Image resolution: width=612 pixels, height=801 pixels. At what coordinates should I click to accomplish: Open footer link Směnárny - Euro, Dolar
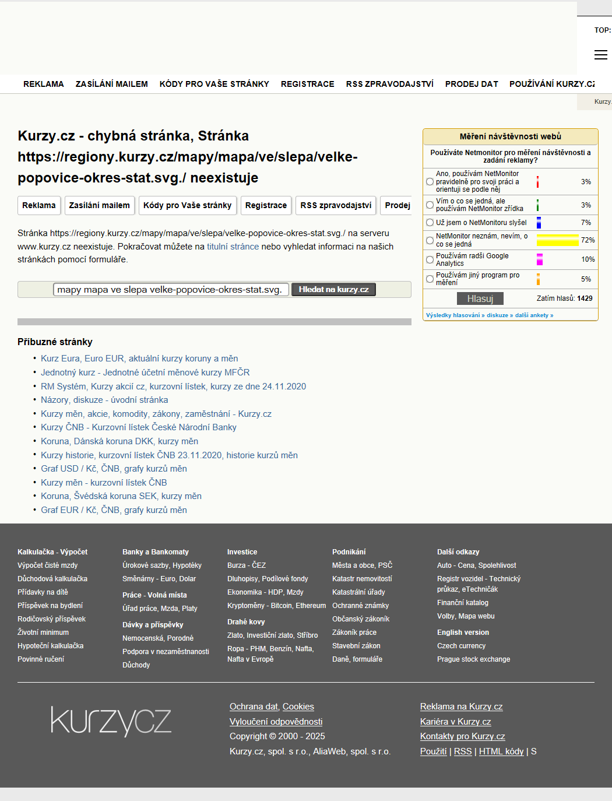(x=159, y=579)
